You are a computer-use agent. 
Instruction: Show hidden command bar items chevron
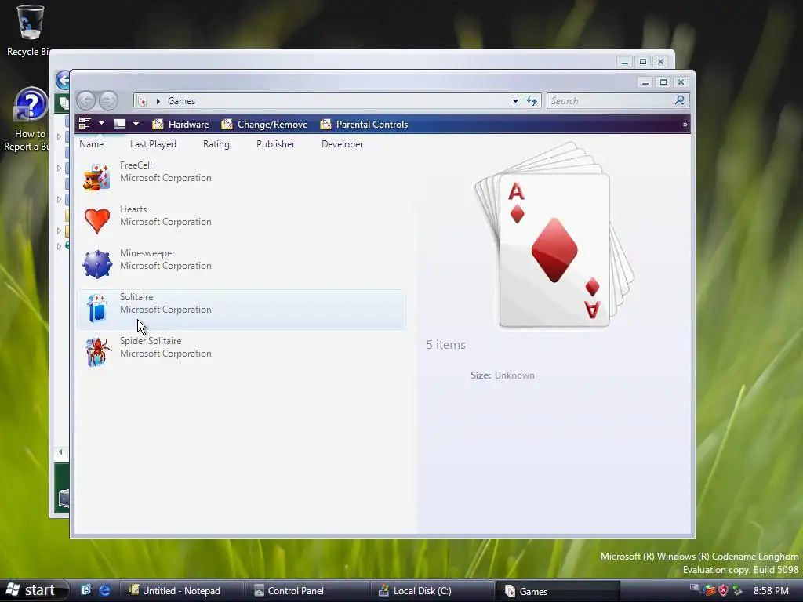pyautogui.click(x=685, y=125)
